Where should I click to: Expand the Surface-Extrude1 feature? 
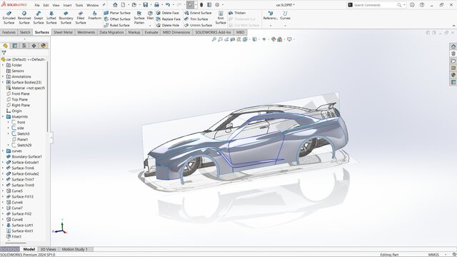pos(3,162)
